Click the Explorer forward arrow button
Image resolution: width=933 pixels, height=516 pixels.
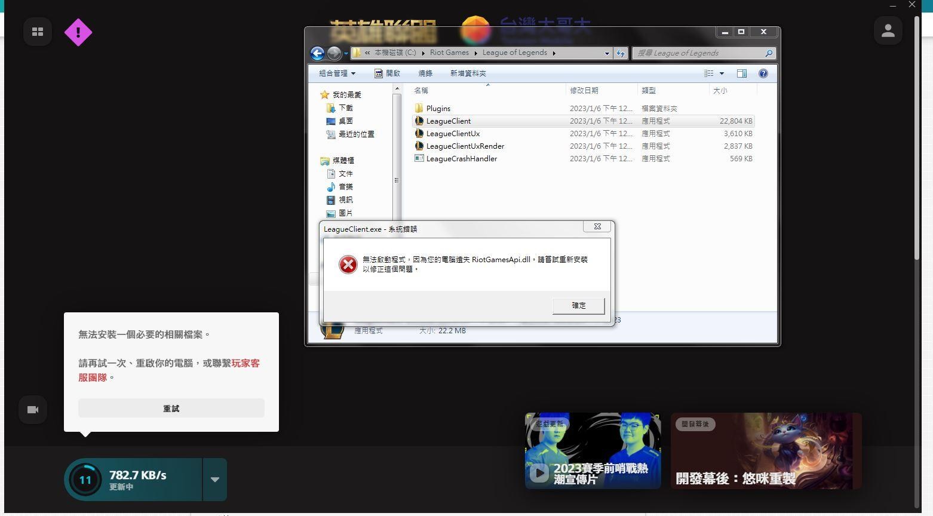[334, 53]
